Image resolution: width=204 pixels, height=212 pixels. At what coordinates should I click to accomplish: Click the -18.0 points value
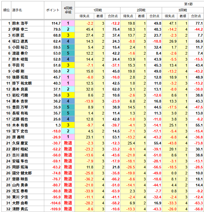coord(56,131)
